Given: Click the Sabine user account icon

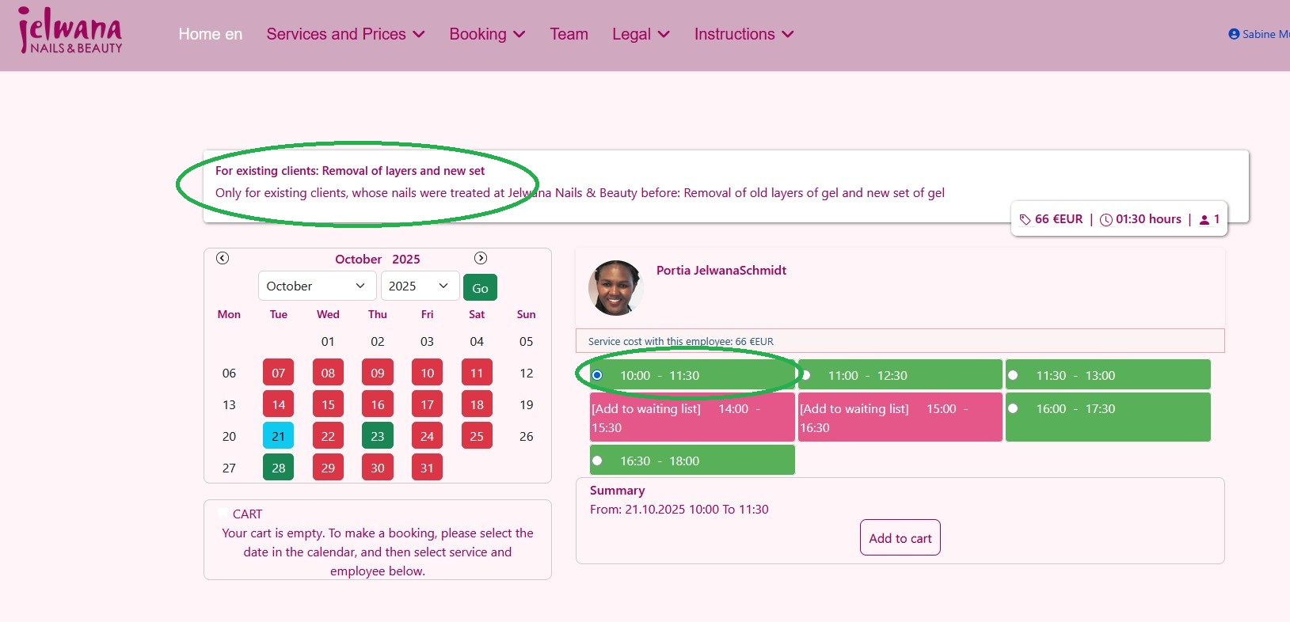Looking at the screenshot, I should [x=1234, y=34].
